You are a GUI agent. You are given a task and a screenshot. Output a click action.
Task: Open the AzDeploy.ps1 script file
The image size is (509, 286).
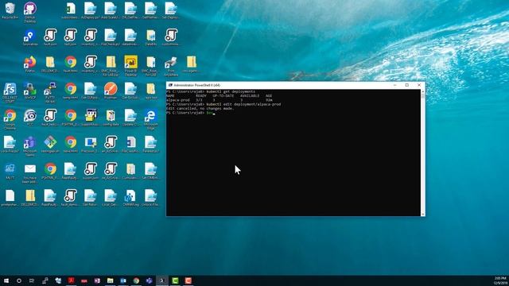[x=90, y=10]
